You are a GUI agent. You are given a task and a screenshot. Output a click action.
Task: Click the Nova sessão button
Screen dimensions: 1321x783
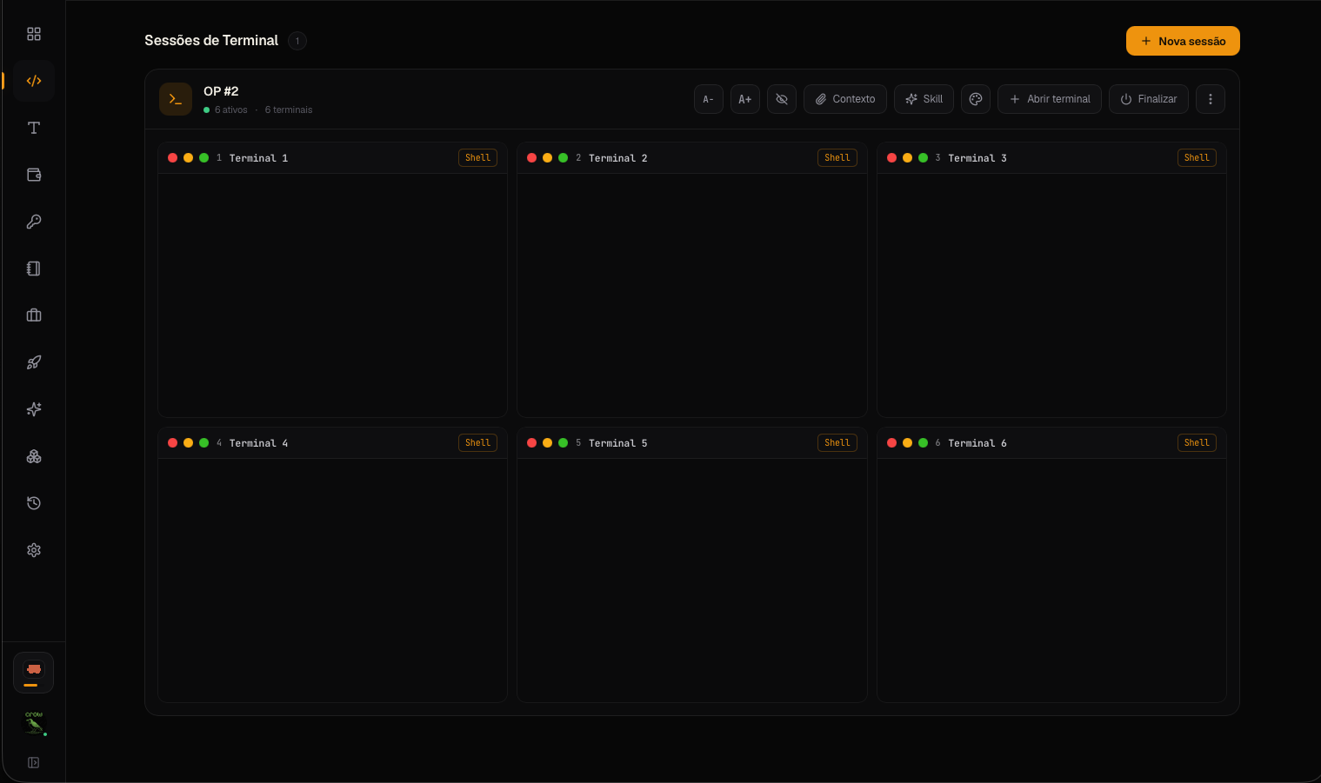point(1183,41)
